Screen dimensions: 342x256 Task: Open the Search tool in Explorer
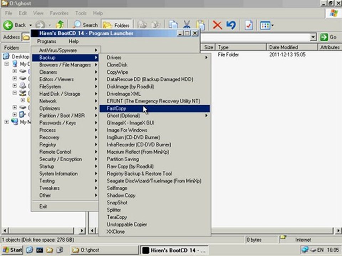click(x=85, y=25)
